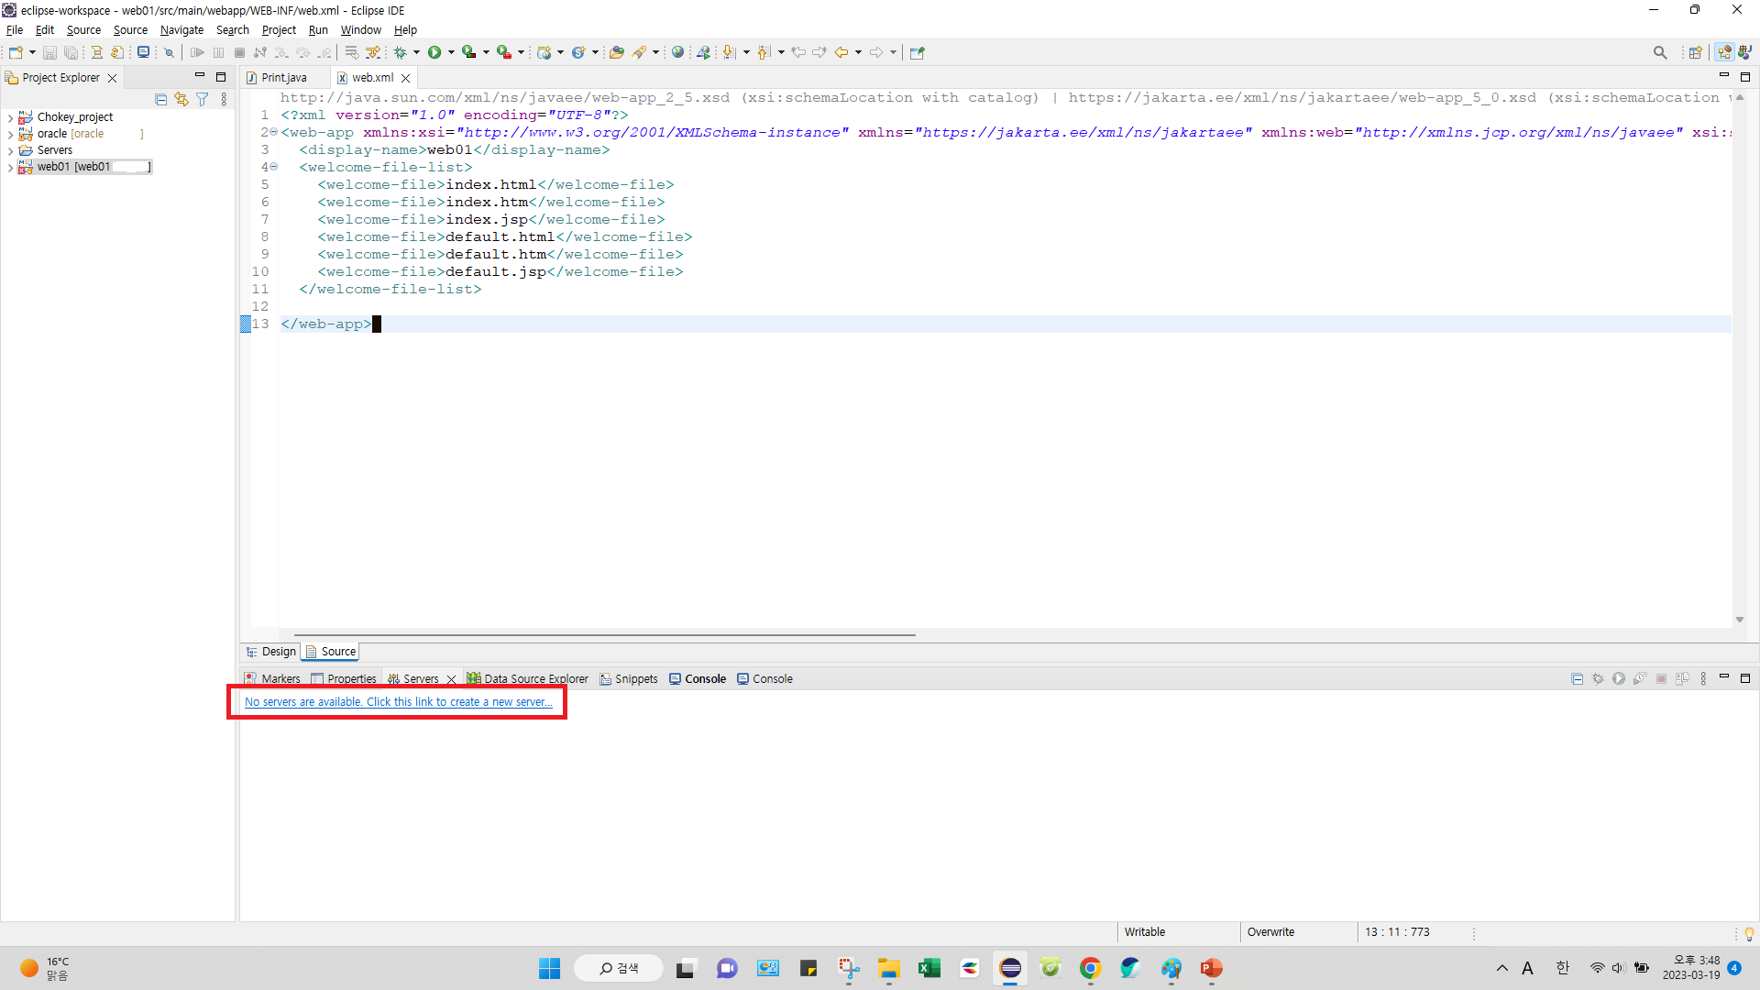Click Collapse All in Project Explorer
1760x990 pixels.
click(160, 99)
